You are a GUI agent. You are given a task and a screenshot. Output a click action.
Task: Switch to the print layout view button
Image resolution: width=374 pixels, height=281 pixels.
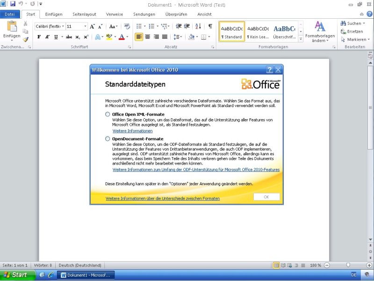click(x=276, y=265)
